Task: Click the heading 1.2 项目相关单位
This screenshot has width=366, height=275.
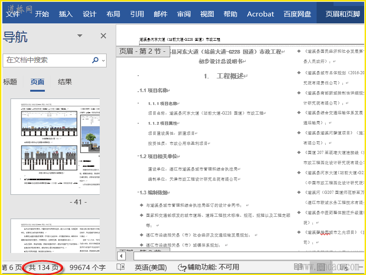Action: coord(160,156)
